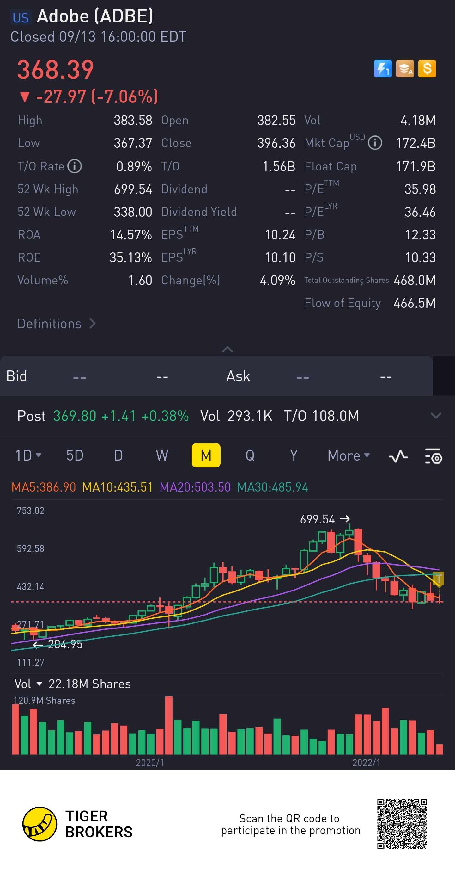The height and width of the screenshot is (879, 455).
Task: Open chart display settings icon
Action: pyautogui.click(x=434, y=456)
